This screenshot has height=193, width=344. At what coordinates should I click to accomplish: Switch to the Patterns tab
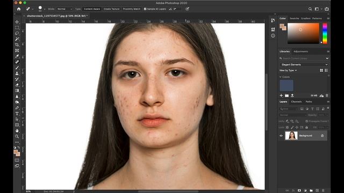[x=317, y=18]
